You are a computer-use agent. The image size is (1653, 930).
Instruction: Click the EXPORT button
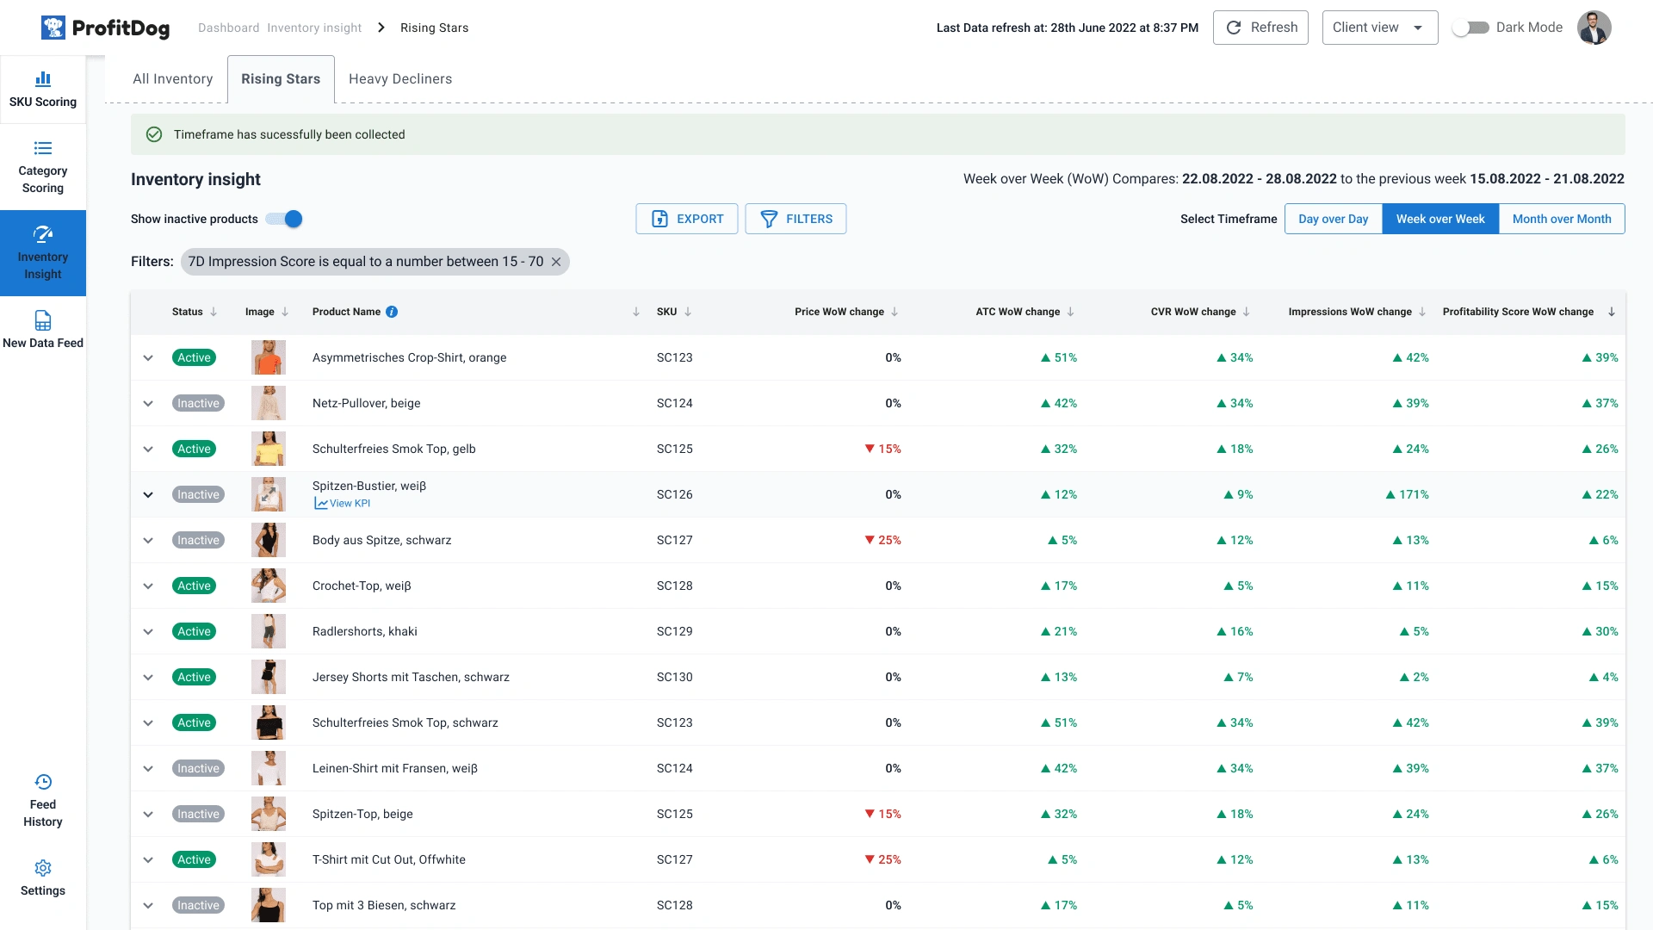point(686,219)
